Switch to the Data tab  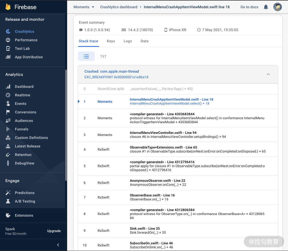pos(144,41)
